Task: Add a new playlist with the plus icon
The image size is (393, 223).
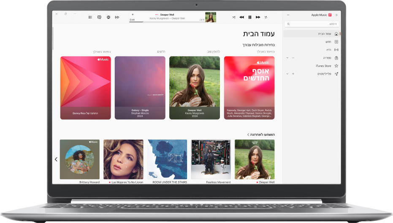Action: tap(293, 74)
